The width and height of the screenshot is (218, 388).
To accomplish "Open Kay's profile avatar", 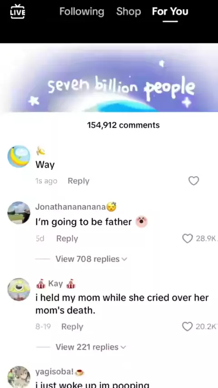I will tap(19, 289).
